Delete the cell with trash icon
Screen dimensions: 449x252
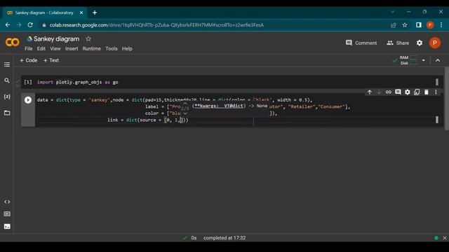(x=427, y=92)
